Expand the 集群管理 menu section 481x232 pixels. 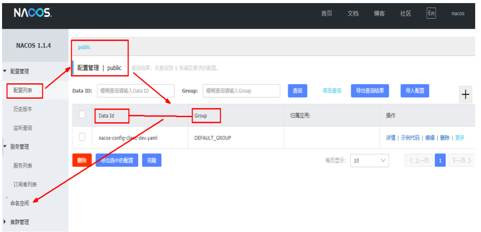5,222
